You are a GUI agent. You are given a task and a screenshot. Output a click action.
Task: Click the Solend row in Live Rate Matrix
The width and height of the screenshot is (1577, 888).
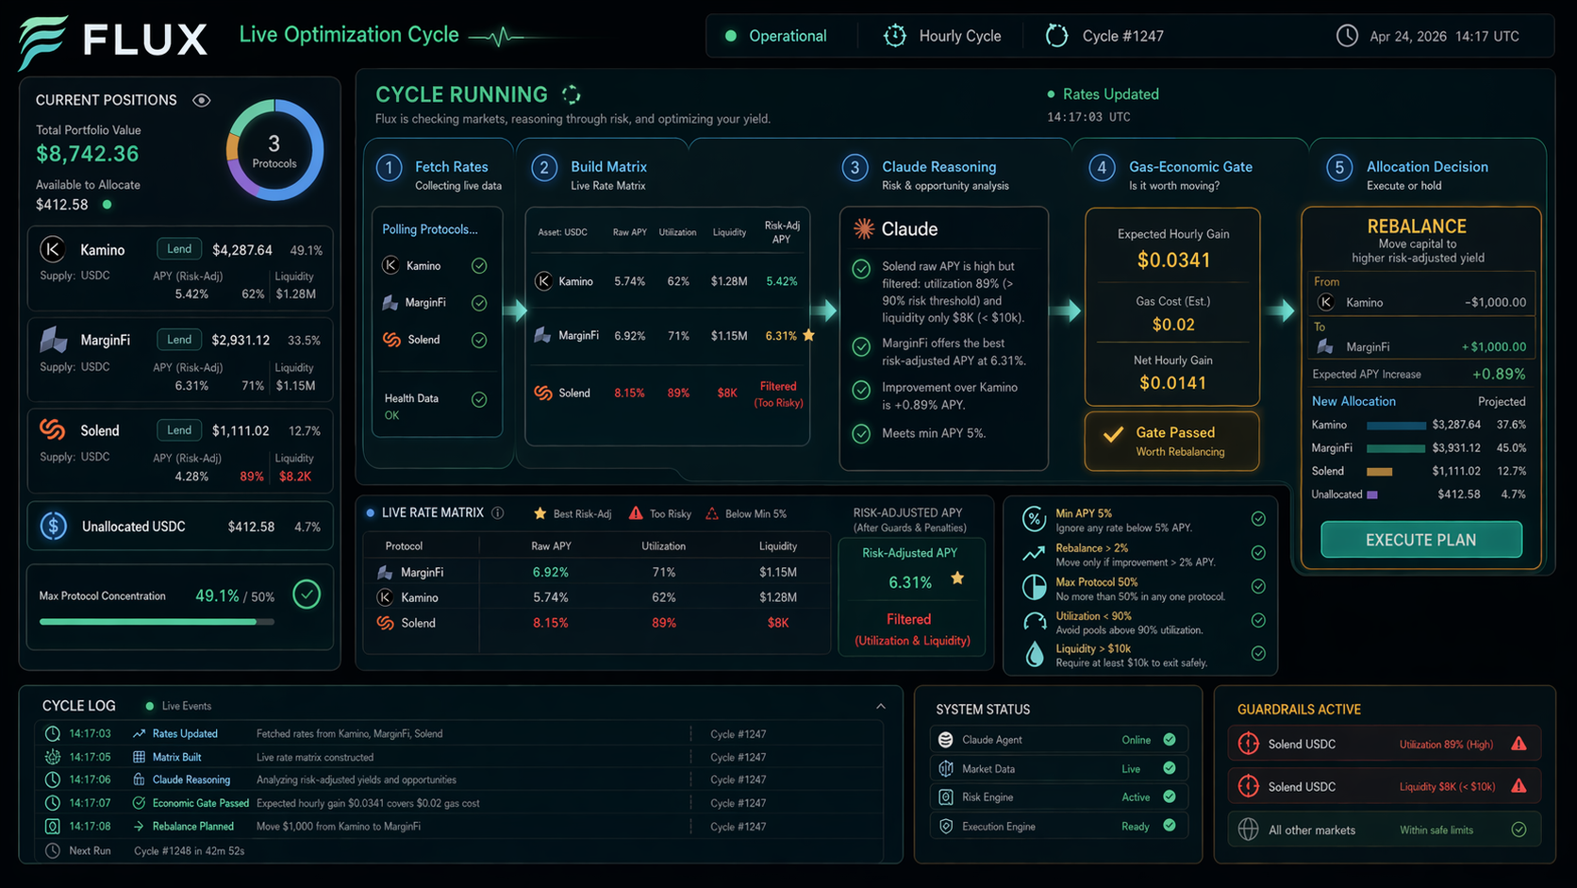(x=596, y=623)
